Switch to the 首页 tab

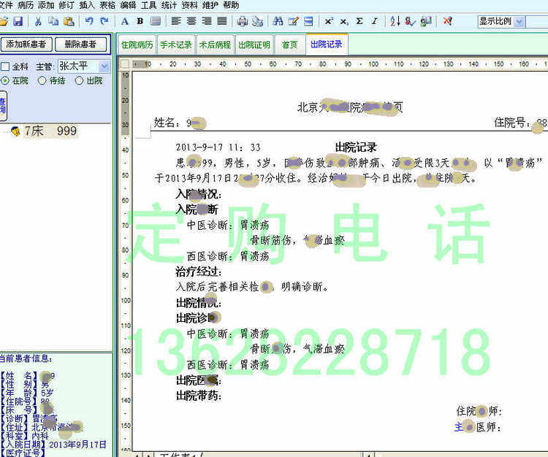point(290,45)
